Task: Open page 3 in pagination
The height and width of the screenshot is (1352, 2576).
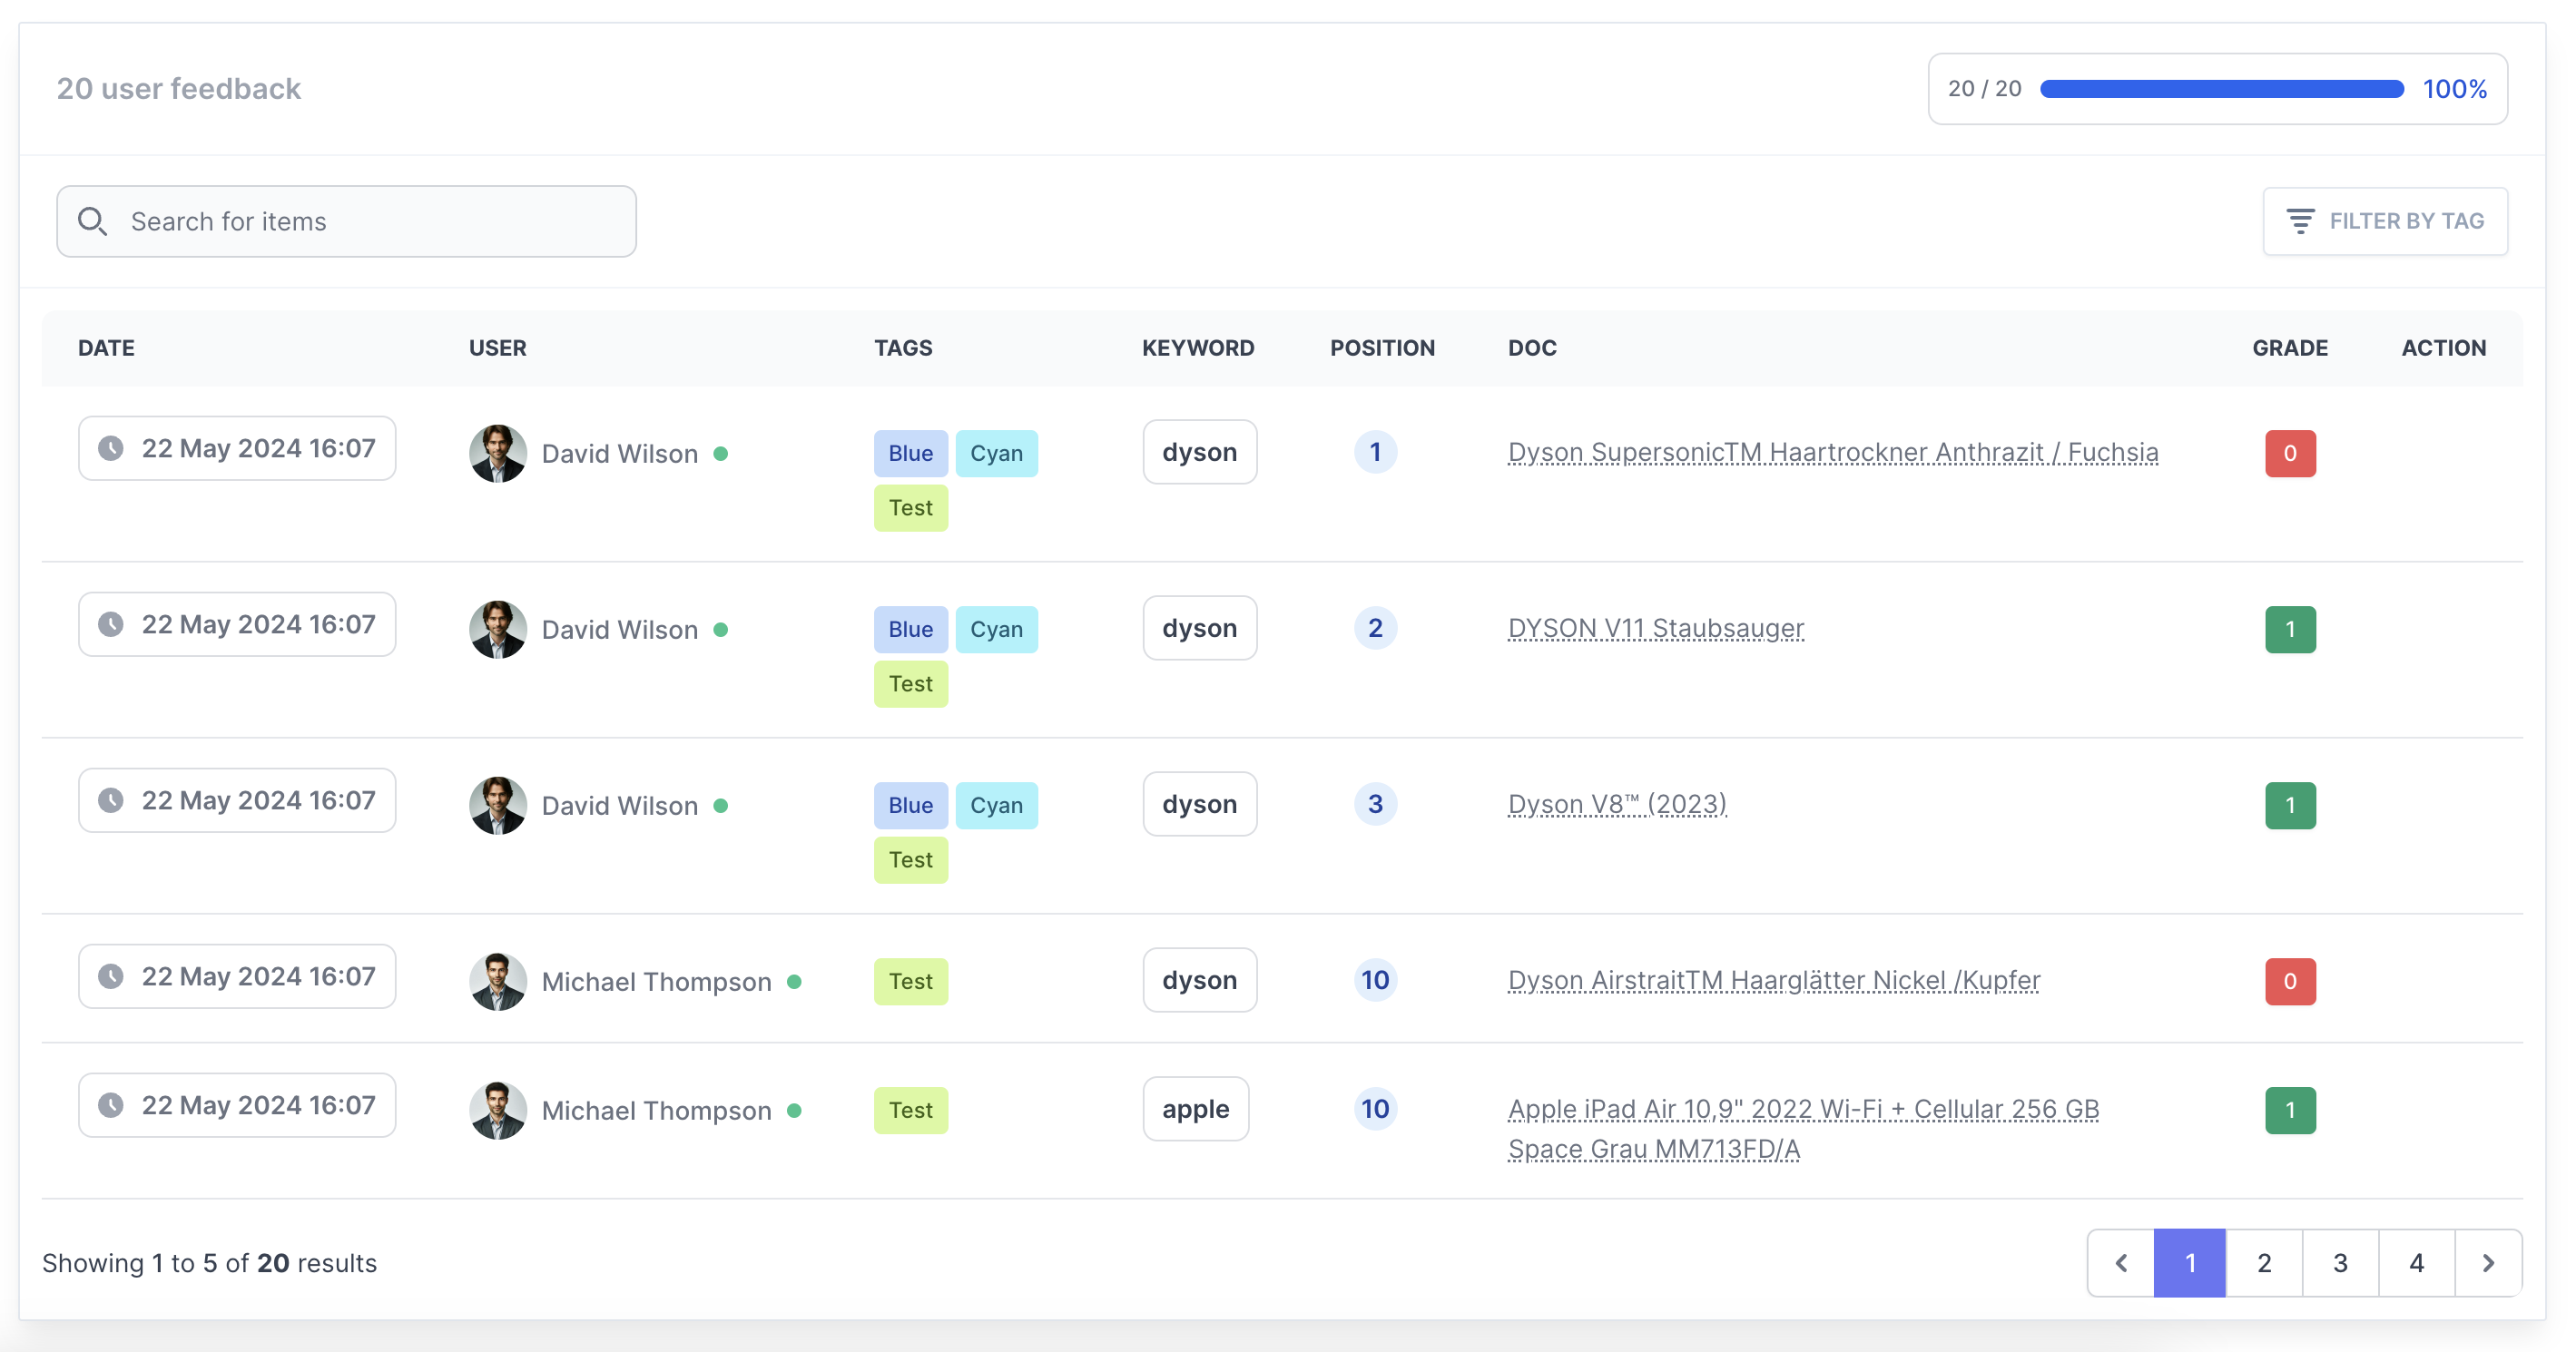Action: tap(2341, 1262)
